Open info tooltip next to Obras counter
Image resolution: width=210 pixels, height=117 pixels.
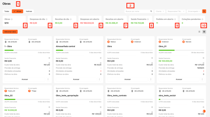pos(12,19)
